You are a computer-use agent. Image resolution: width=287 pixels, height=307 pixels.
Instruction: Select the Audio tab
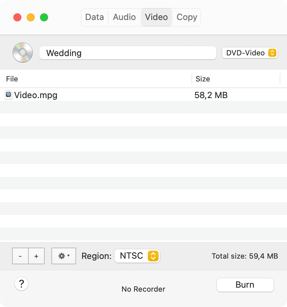click(x=124, y=17)
